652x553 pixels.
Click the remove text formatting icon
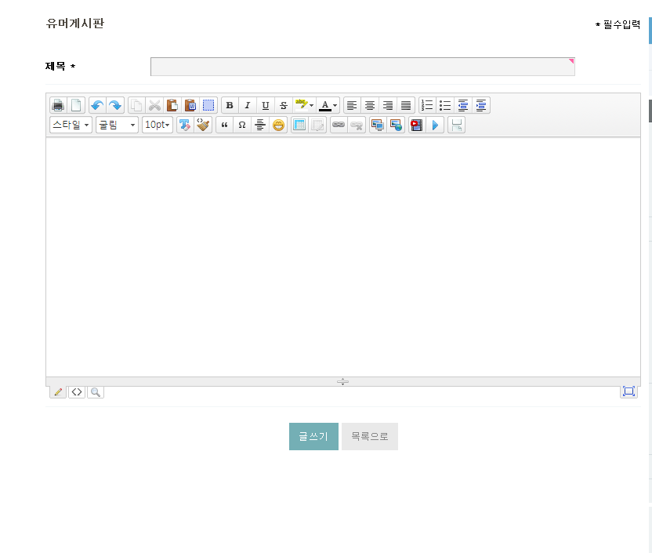point(185,125)
